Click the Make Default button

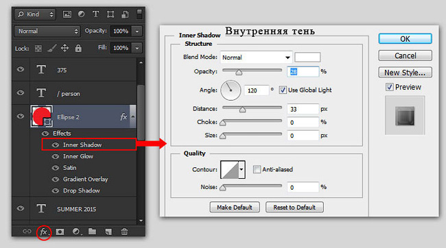[235, 207]
